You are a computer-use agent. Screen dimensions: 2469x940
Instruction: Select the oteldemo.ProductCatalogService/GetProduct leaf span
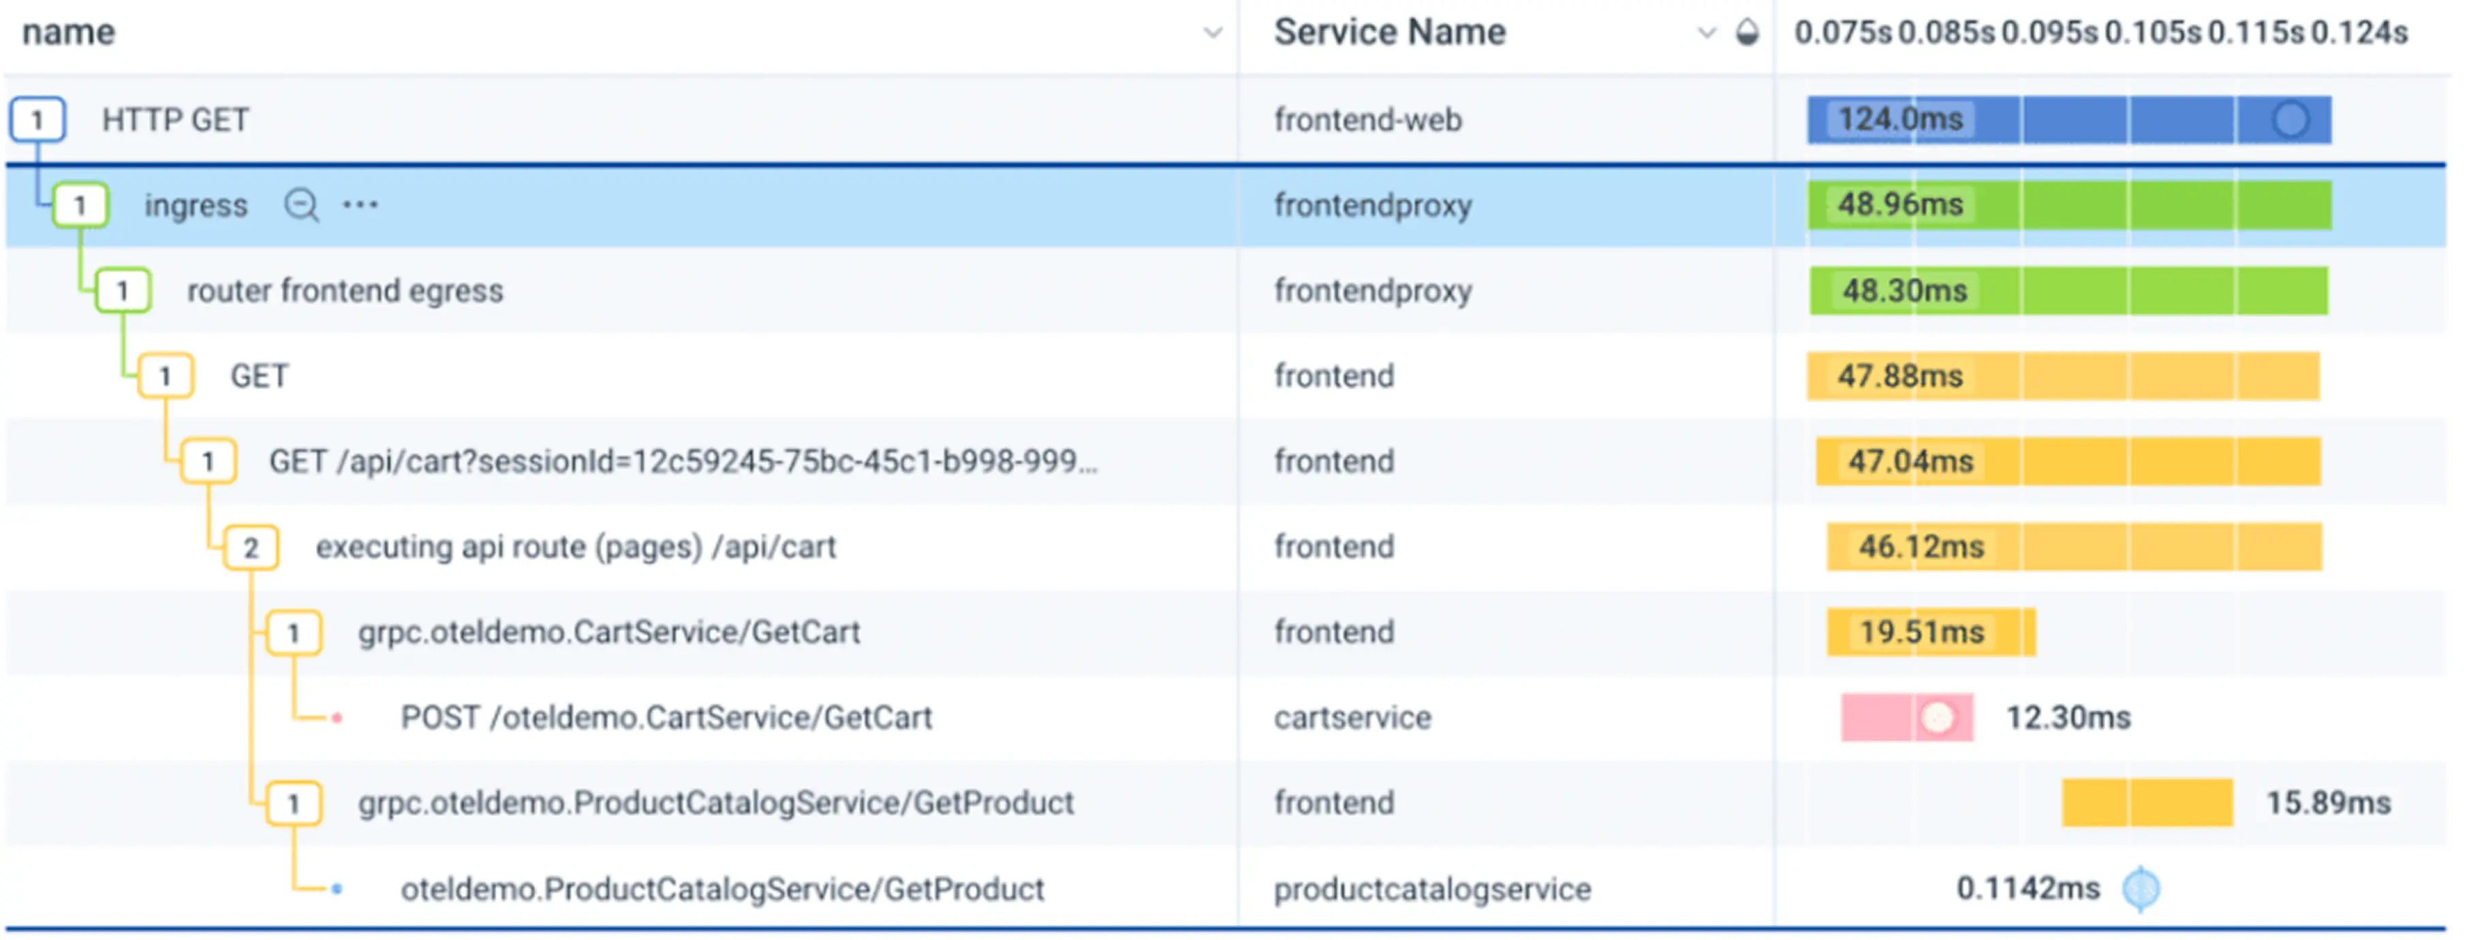click(723, 889)
